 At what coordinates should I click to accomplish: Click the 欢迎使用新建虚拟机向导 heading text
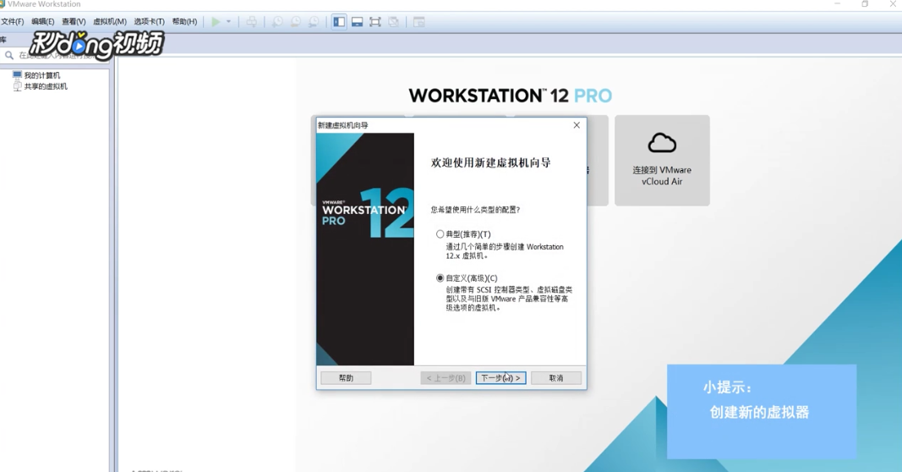(x=490, y=163)
